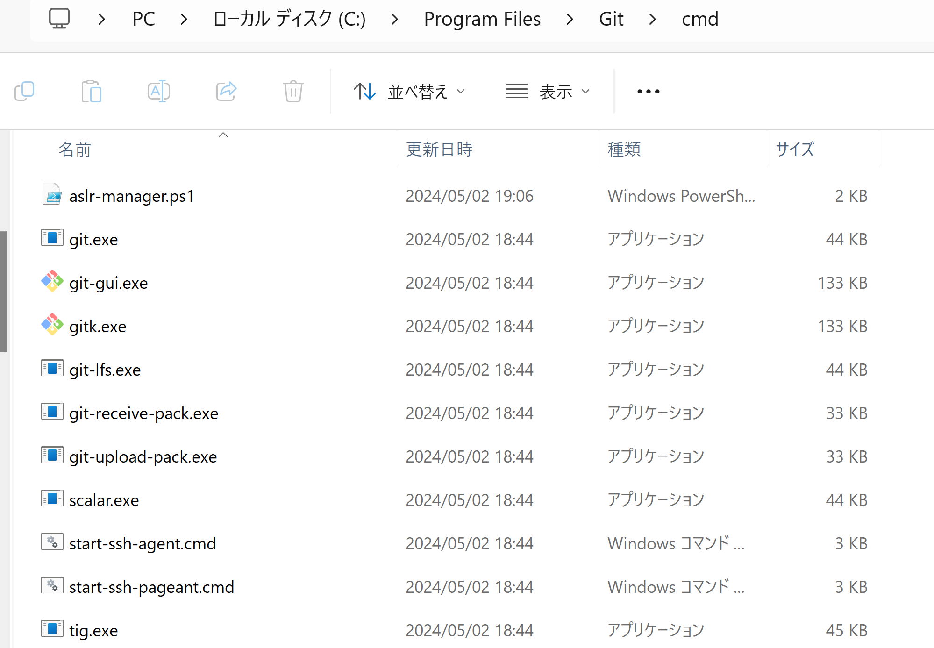This screenshot has height=648, width=934.
Task: Click the gitk.exe Git logo icon
Action: [52, 324]
